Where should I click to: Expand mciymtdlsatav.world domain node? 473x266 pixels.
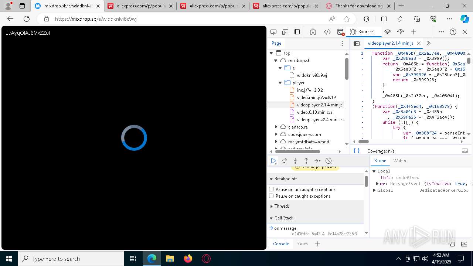276,141
